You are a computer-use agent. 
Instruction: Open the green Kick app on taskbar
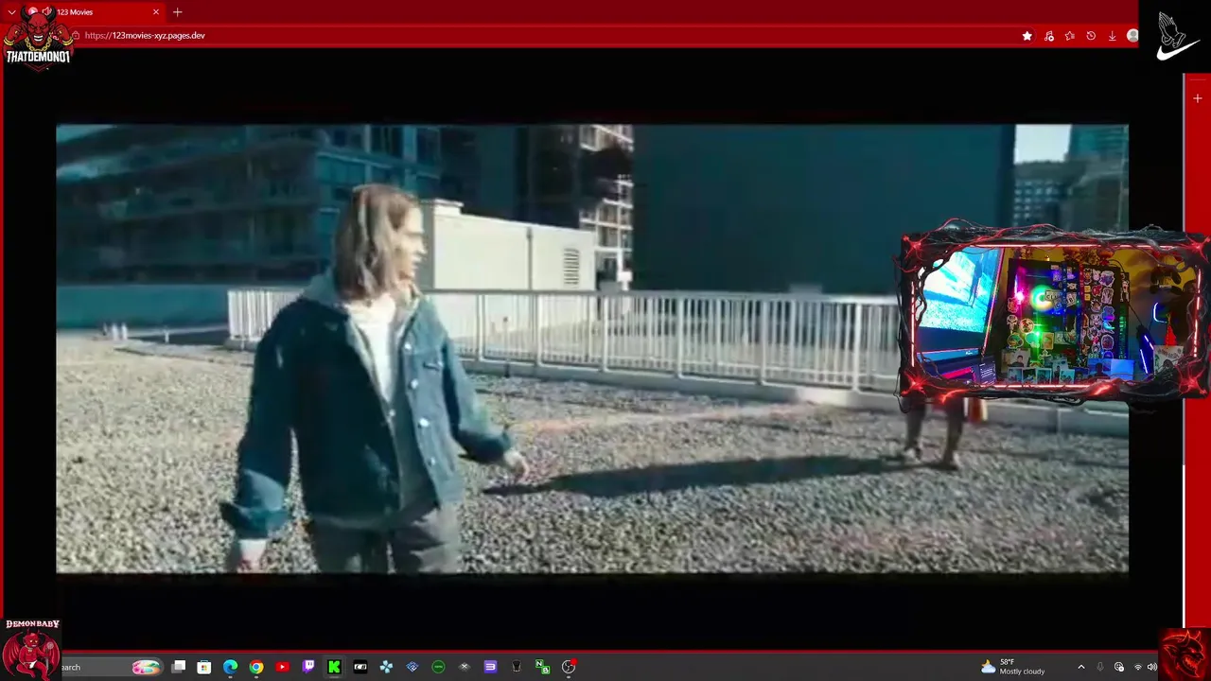pos(334,667)
